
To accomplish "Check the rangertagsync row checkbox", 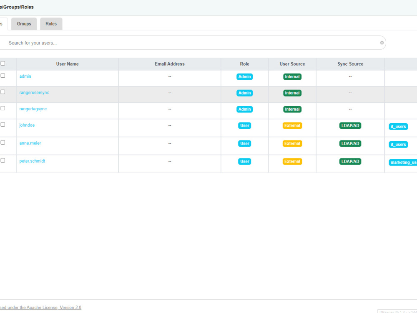I will (x=3, y=108).
